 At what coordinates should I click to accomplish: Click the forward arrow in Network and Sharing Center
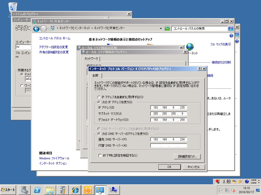43,29
